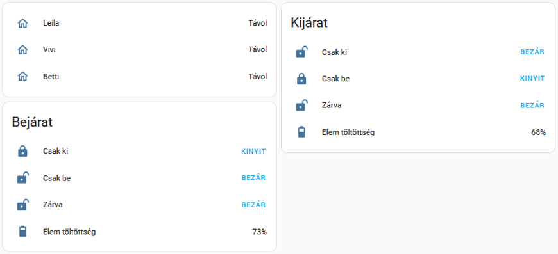This screenshot has width=558, height=254.
Task: Click the home icon next to Leila
Action: coord(22,24)
